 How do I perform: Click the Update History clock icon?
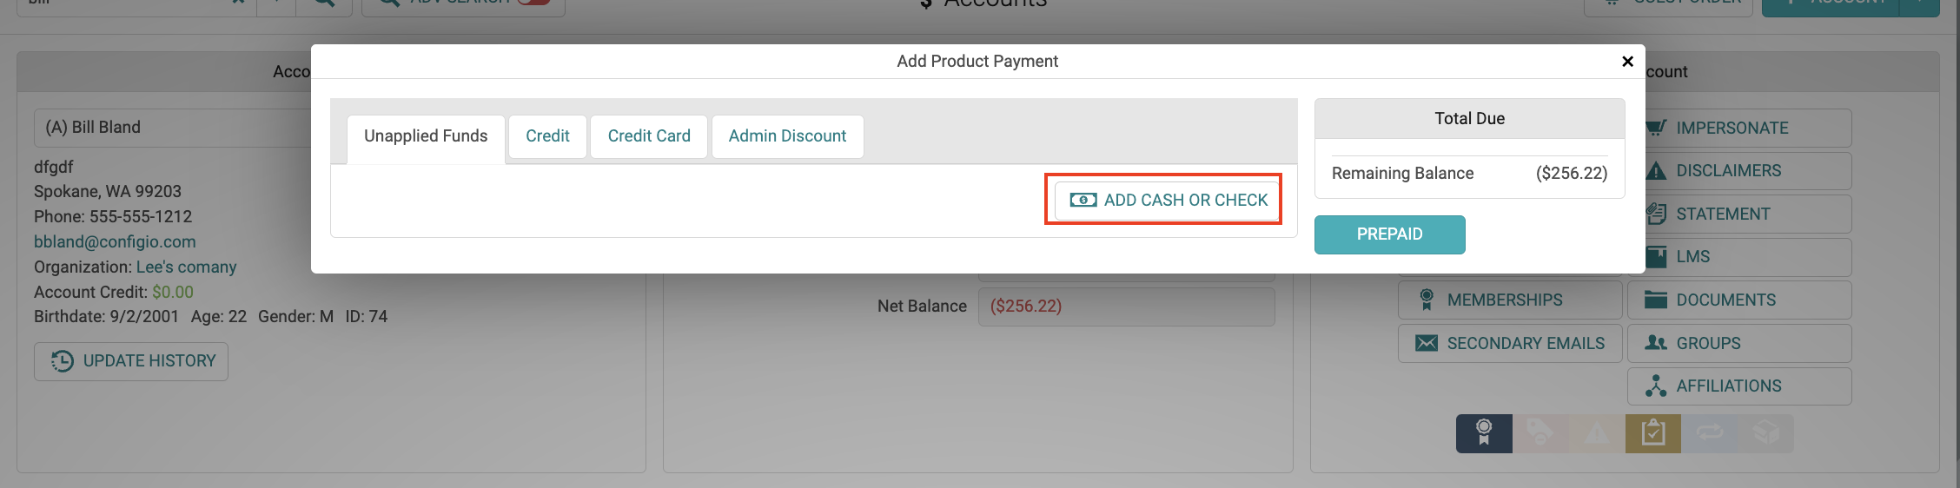click(x=63, y=360)
